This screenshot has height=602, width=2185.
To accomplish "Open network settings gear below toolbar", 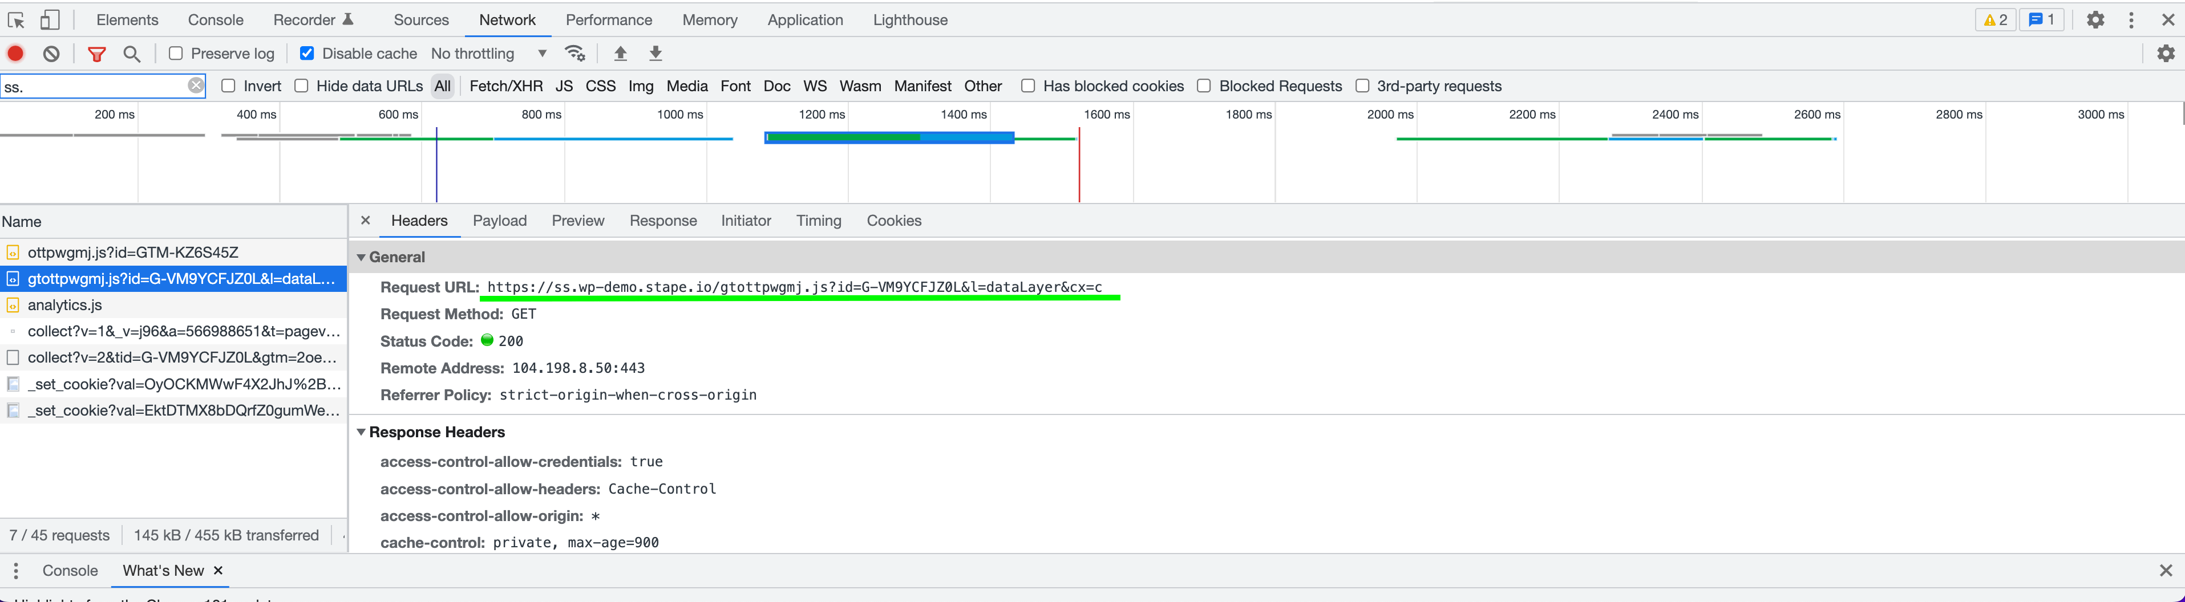I will click(2166, 54).
